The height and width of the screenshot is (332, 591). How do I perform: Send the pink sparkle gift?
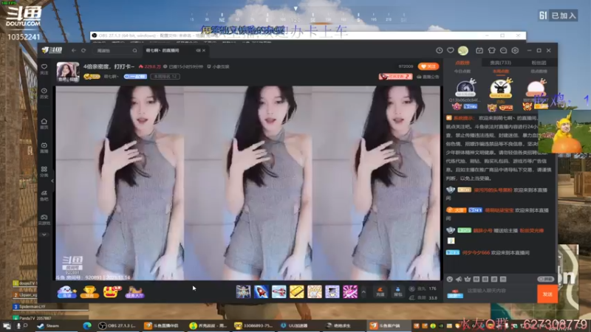350,291
